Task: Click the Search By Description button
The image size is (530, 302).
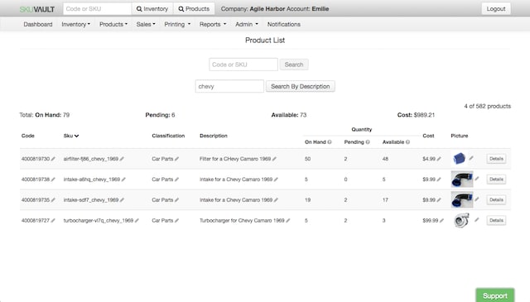Action: pos(300,87)
